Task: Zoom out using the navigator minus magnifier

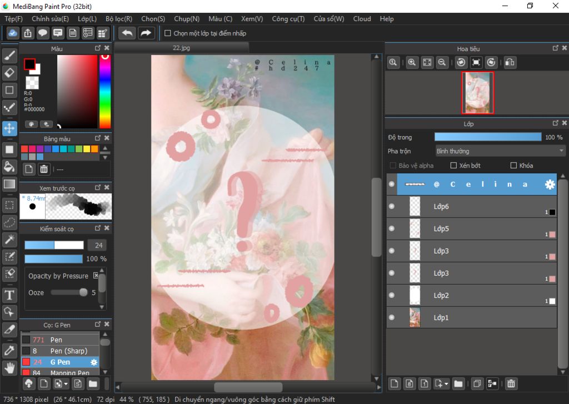Action: tap(442, 62)
